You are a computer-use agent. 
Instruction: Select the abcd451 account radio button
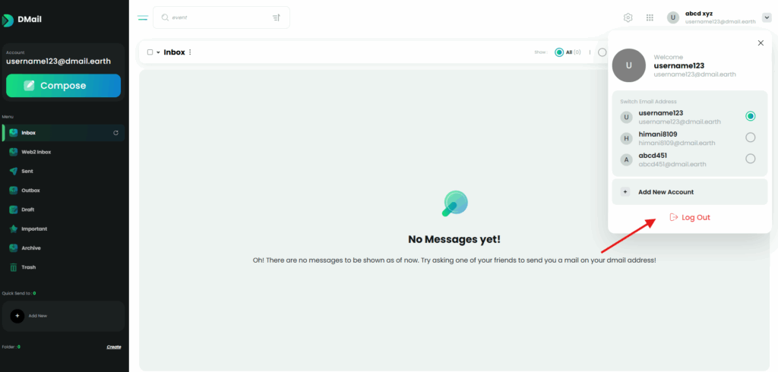(x=751, y=159)
